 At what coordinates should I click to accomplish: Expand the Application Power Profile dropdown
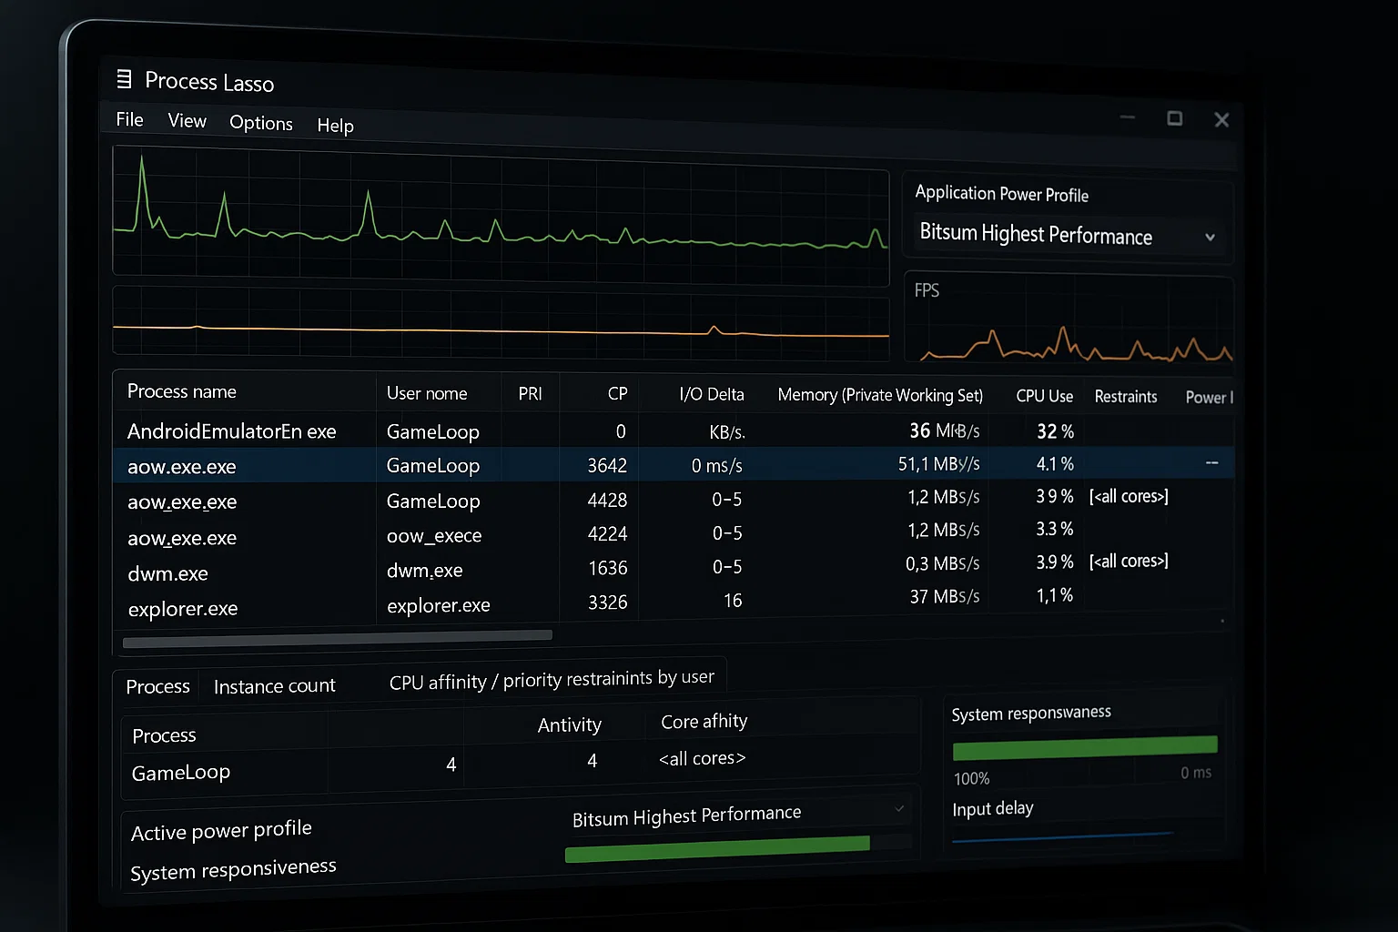click(x=1068, y=235)
